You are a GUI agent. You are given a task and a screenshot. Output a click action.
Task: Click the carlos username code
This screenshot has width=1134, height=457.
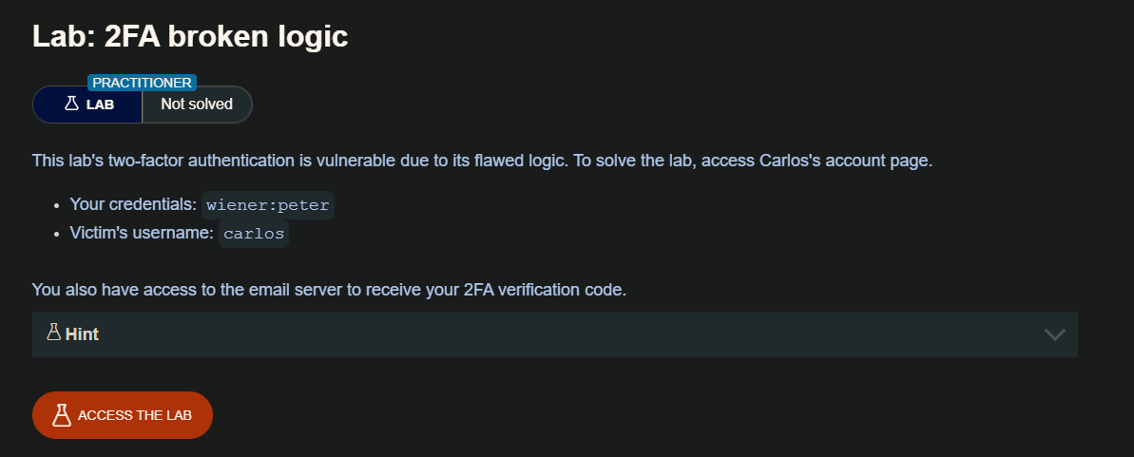pyautogui.click(x=254, y=234)
